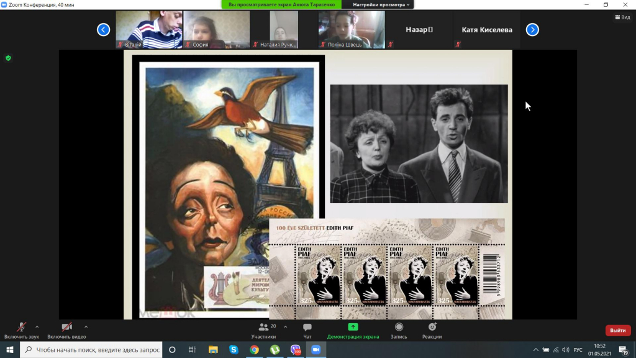Open Viber from taskbar

295,349
